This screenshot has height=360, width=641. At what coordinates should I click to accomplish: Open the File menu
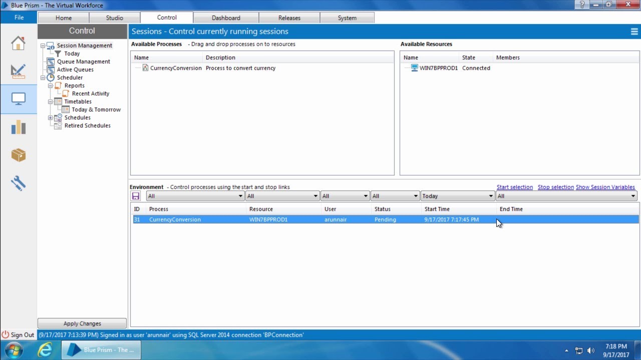point(19,17)
